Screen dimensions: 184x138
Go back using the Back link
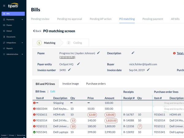pos(37,31)
